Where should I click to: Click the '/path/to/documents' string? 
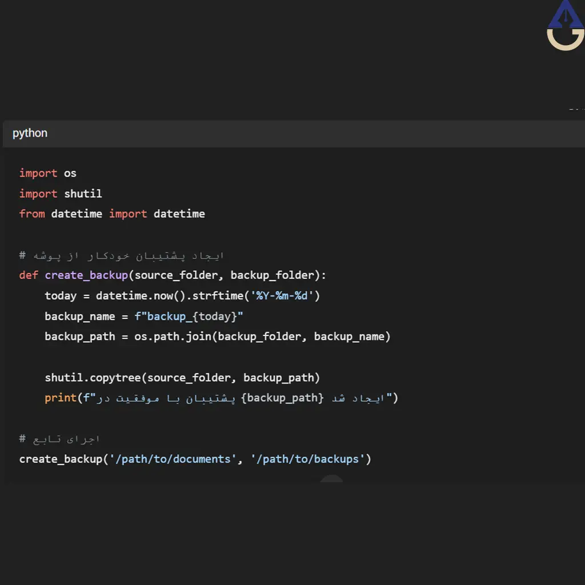(x=173, y=459)
